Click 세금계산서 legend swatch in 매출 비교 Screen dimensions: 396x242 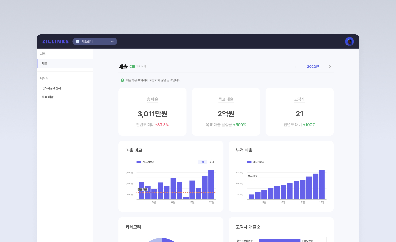(139, 162)
